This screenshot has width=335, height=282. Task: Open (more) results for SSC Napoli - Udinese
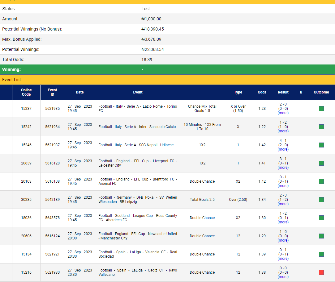pos(283,149)
